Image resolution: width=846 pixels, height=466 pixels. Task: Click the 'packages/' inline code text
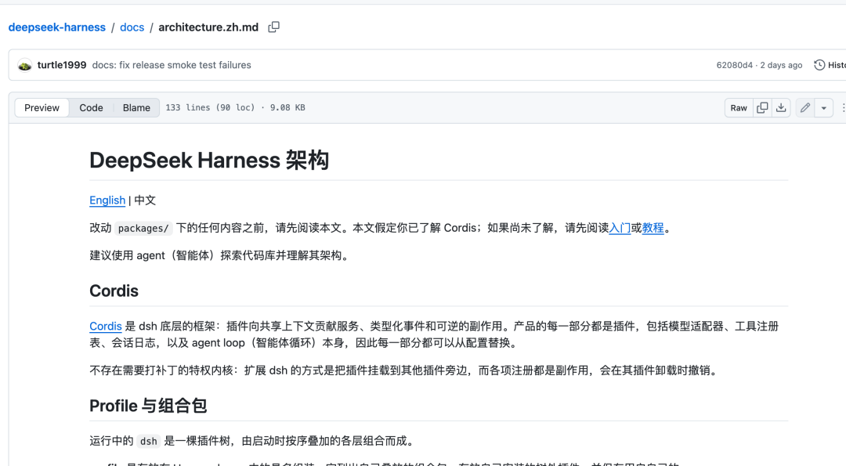pos(143,229)
